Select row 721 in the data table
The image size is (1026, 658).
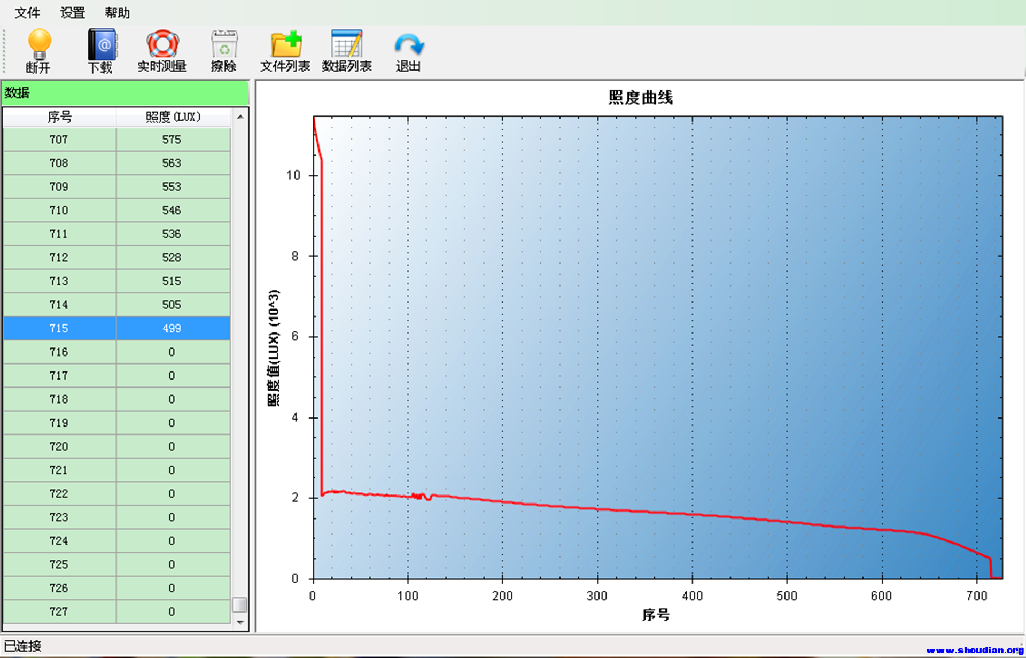click(x=117, y=470)
